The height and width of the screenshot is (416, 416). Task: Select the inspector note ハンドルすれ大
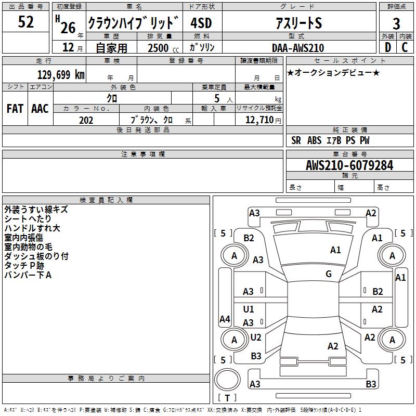tap(32, 228)
